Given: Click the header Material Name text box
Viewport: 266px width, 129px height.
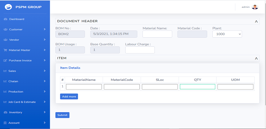Looking at the screenshot, I should point(157,34).
